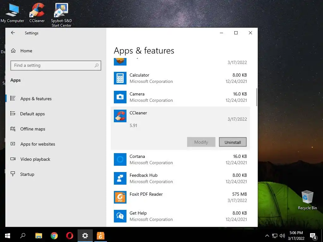Click the Foxit installer taskbar icon
Image resolution: width=323 pixels, height=242 pixels.
tap(101, 236)
